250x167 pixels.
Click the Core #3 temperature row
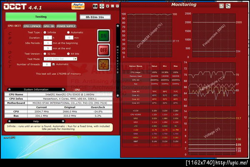[152, 103]
